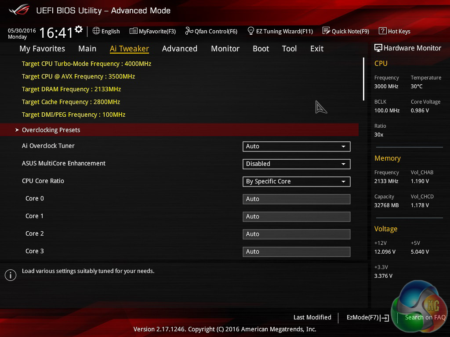Image resolution: width=450 pixels, height=337 pixels.
Task: Click the Ratio 30x value
Action: pyautogui.click(x=379, y=134)
